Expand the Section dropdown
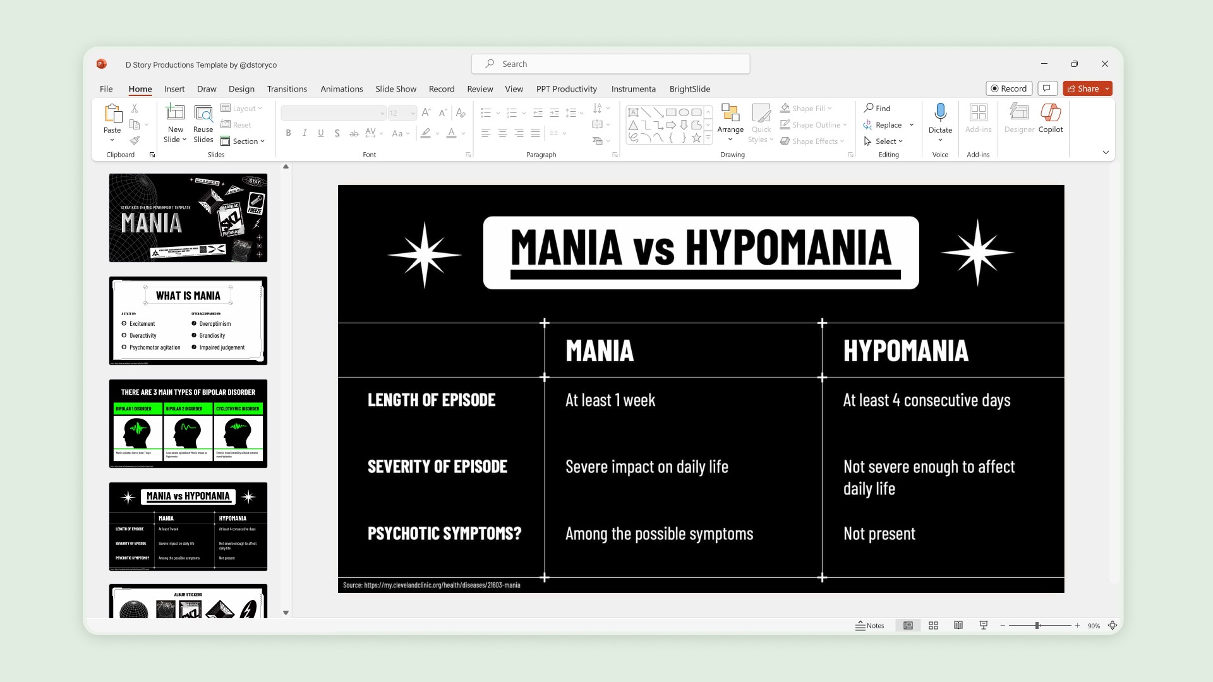 click(243, 141)
